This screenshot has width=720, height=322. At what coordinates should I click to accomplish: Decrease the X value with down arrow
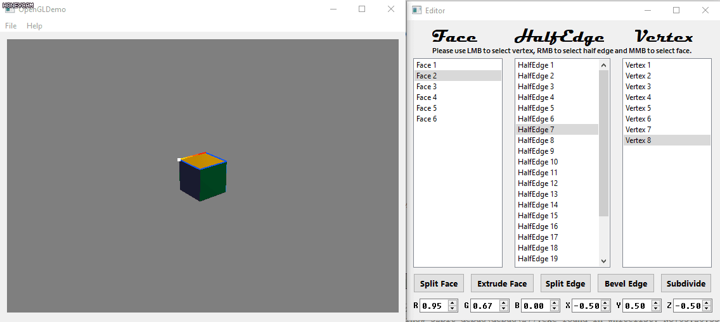606,309
